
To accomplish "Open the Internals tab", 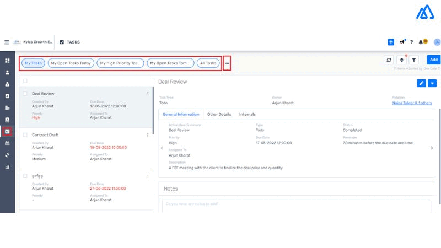I will click(x=247, y=114).
